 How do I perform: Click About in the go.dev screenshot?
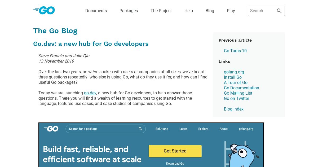pyautogui.click(x=223, y=129)
